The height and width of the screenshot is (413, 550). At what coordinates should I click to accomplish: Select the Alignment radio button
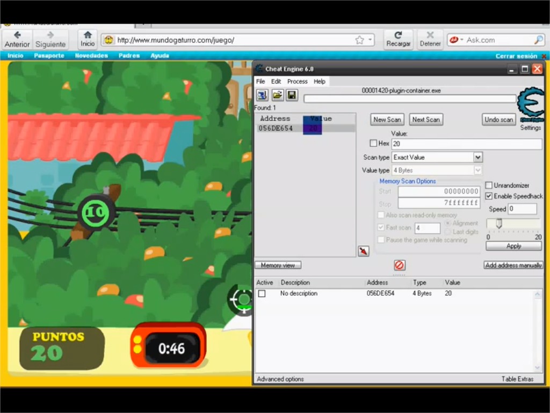point(447,223)
